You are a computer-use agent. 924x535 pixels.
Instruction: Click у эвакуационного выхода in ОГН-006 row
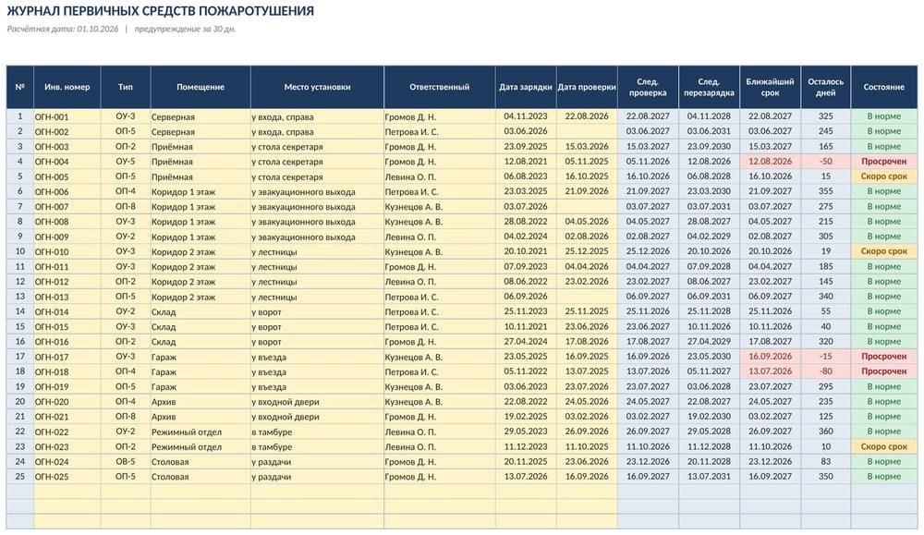click(317, 191)
